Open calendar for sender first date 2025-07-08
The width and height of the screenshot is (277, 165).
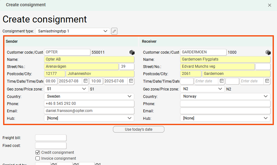85,81
